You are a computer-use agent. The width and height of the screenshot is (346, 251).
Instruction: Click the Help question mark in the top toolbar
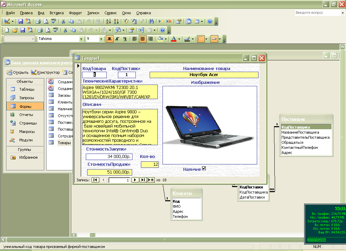(x=210, y=21)
